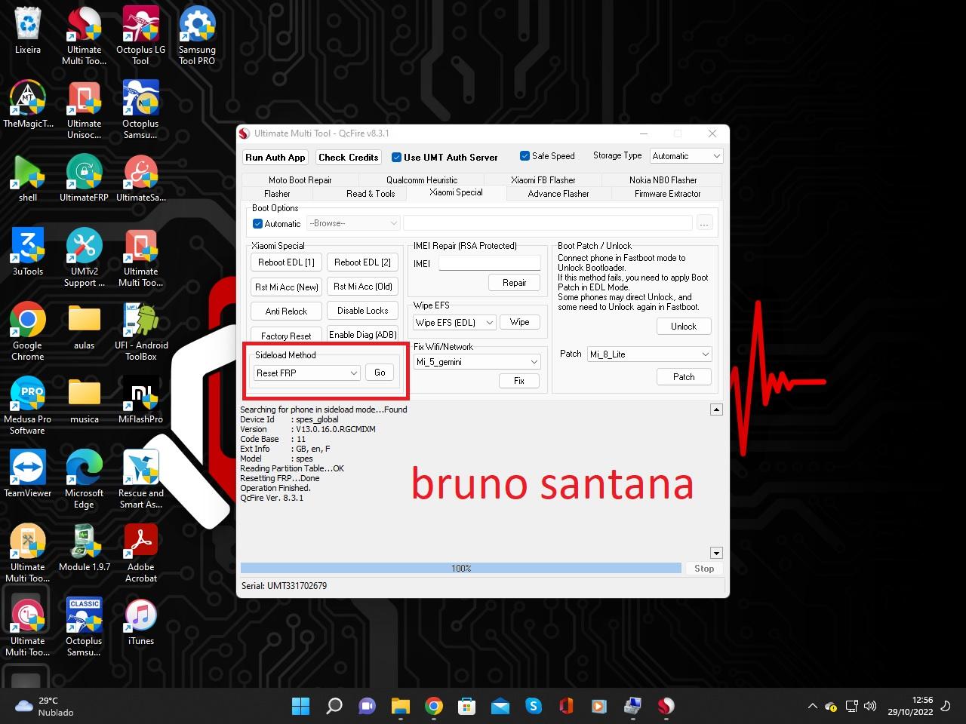Open the UltimateFRP desktop icon
The width and height of the screenshot is (966, 724).
[84, 178]
